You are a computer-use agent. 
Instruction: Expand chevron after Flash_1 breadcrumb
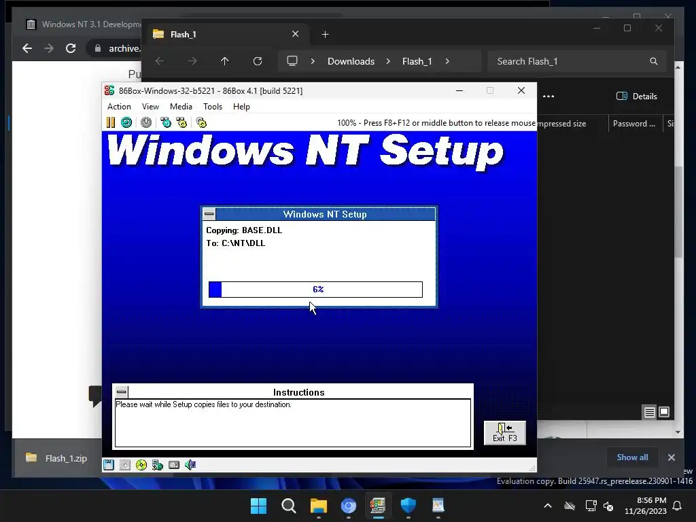tap(447, 61)
